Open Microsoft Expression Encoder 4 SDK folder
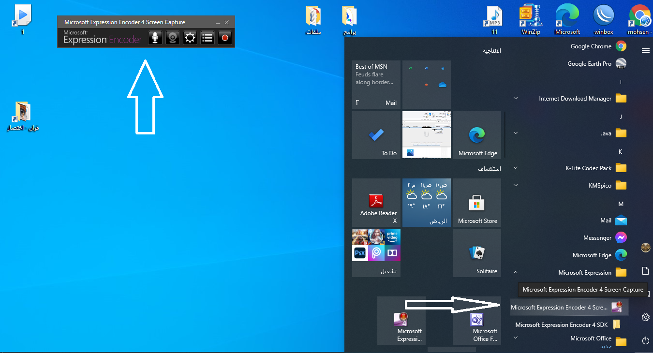The height and width of the screenshot is (353, 653). coord(570,325)
